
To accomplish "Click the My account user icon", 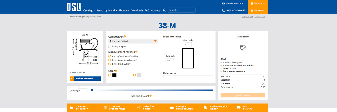I will point(252,3).
